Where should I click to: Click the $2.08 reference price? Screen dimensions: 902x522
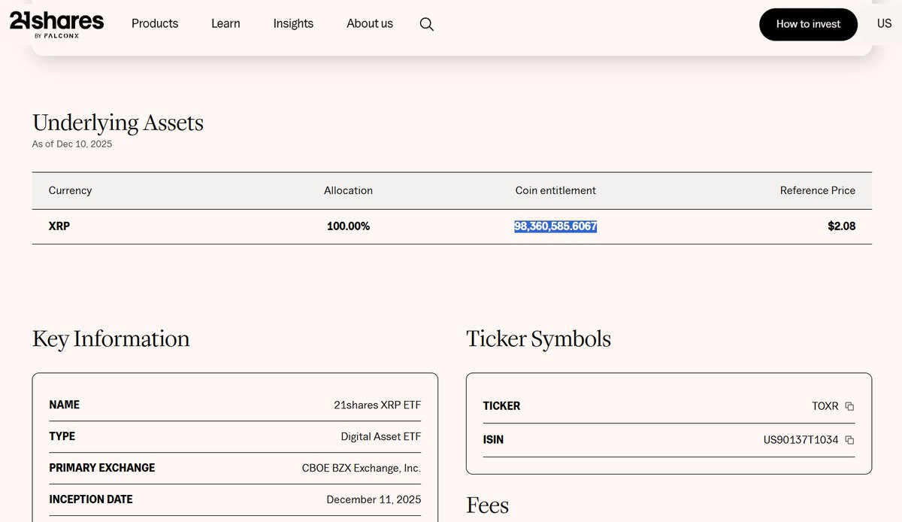842,226
